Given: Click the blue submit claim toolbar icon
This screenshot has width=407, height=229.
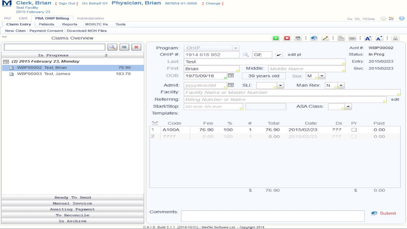Looking at the screenshot, I should tap(314, 38).
